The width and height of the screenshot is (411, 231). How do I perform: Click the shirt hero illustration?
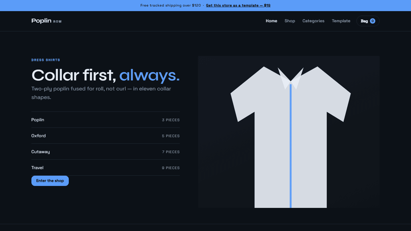[289, 132]
